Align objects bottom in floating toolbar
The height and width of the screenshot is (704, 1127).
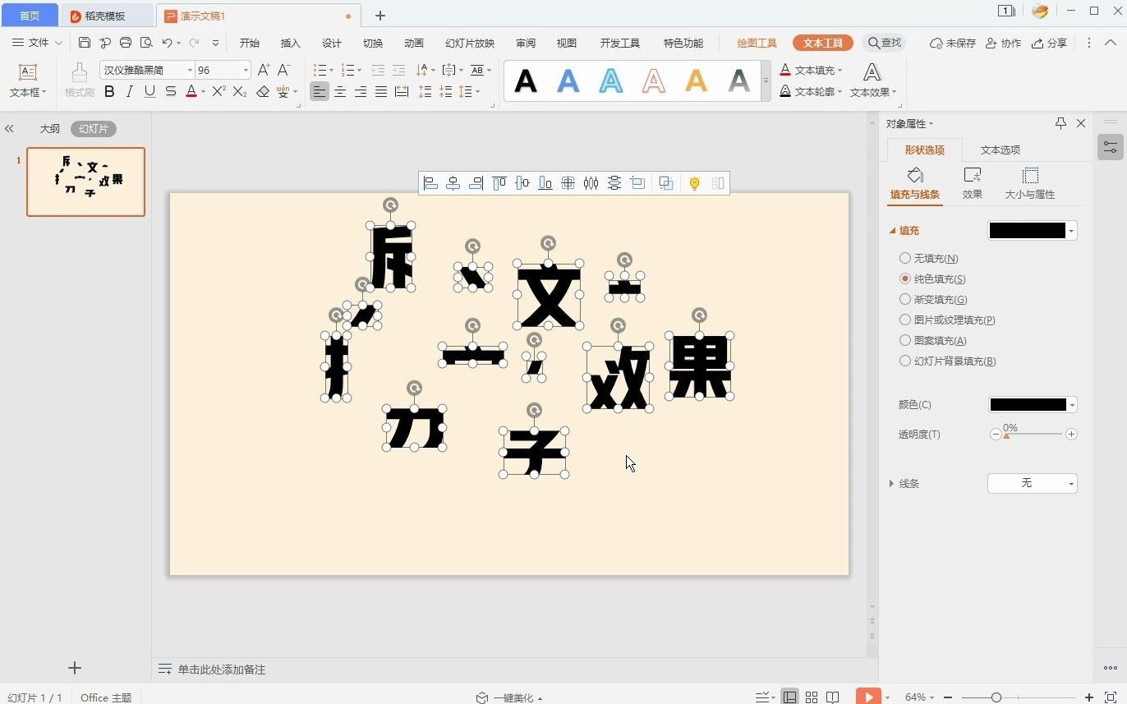coord(545,183)
